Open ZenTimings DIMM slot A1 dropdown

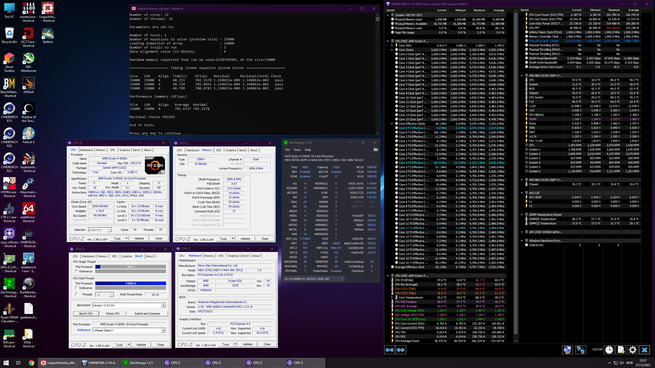coord(313,279)
